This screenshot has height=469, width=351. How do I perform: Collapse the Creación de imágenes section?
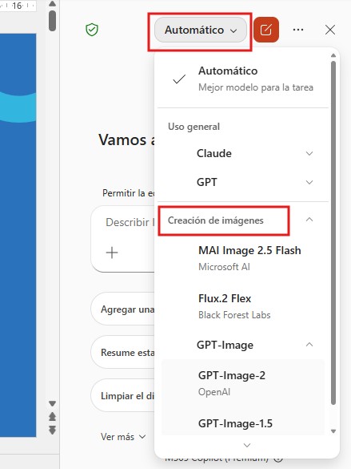pos(309,220)
